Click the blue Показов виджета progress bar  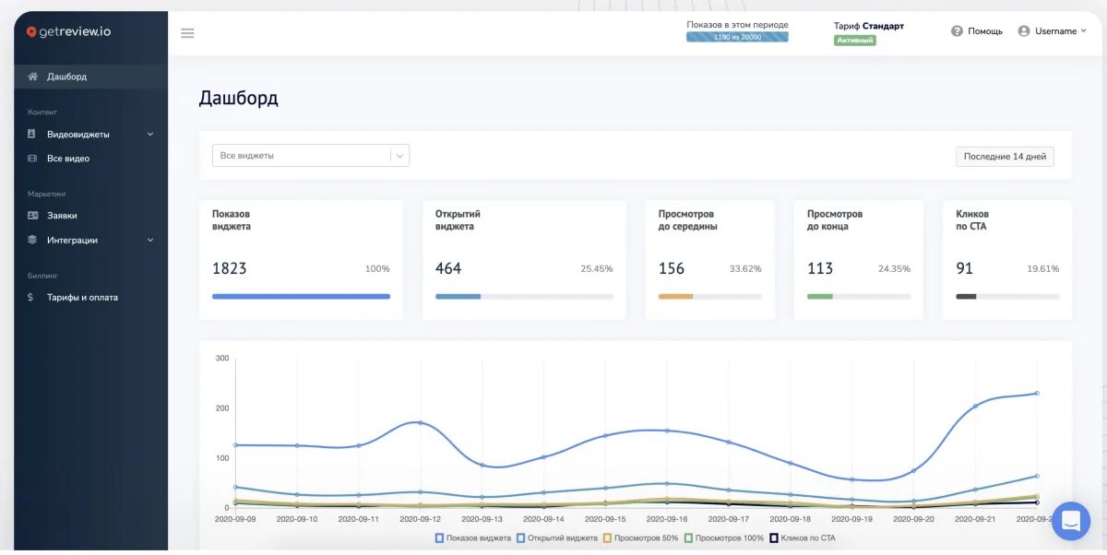(x=301, y=297)
